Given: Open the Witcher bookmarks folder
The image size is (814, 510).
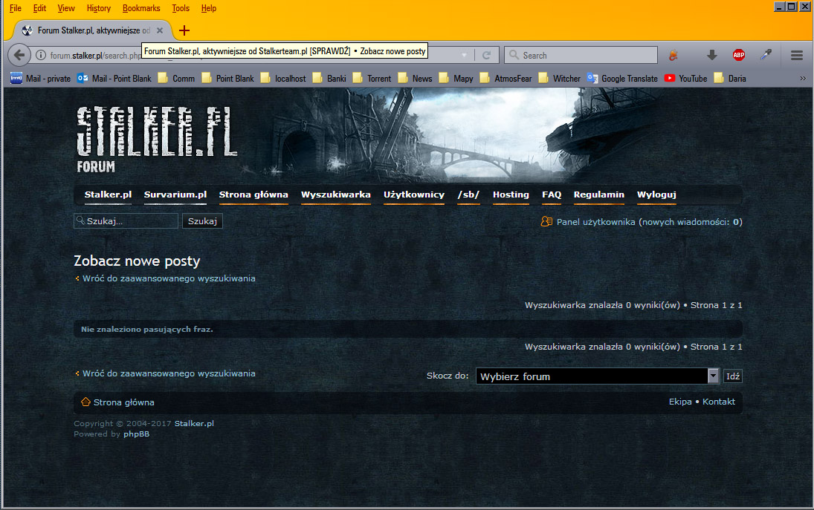Looking at the screenshot, I should pyautogui.click(x=559, y=78).
